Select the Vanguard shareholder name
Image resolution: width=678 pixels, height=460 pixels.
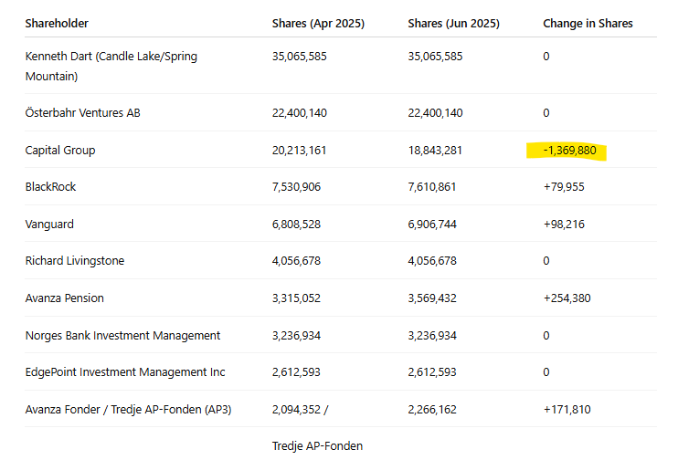point(49,225)
